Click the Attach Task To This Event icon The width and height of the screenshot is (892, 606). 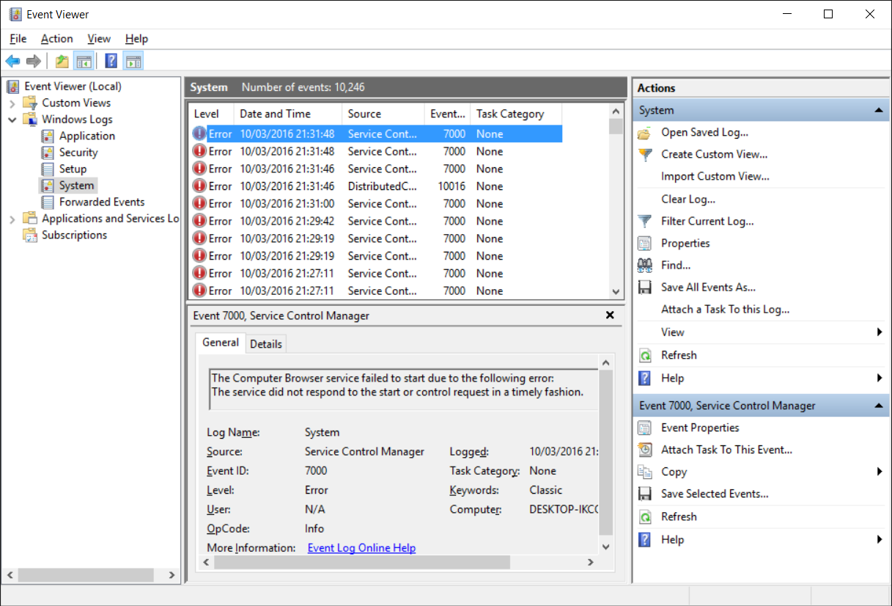(644, 450)
